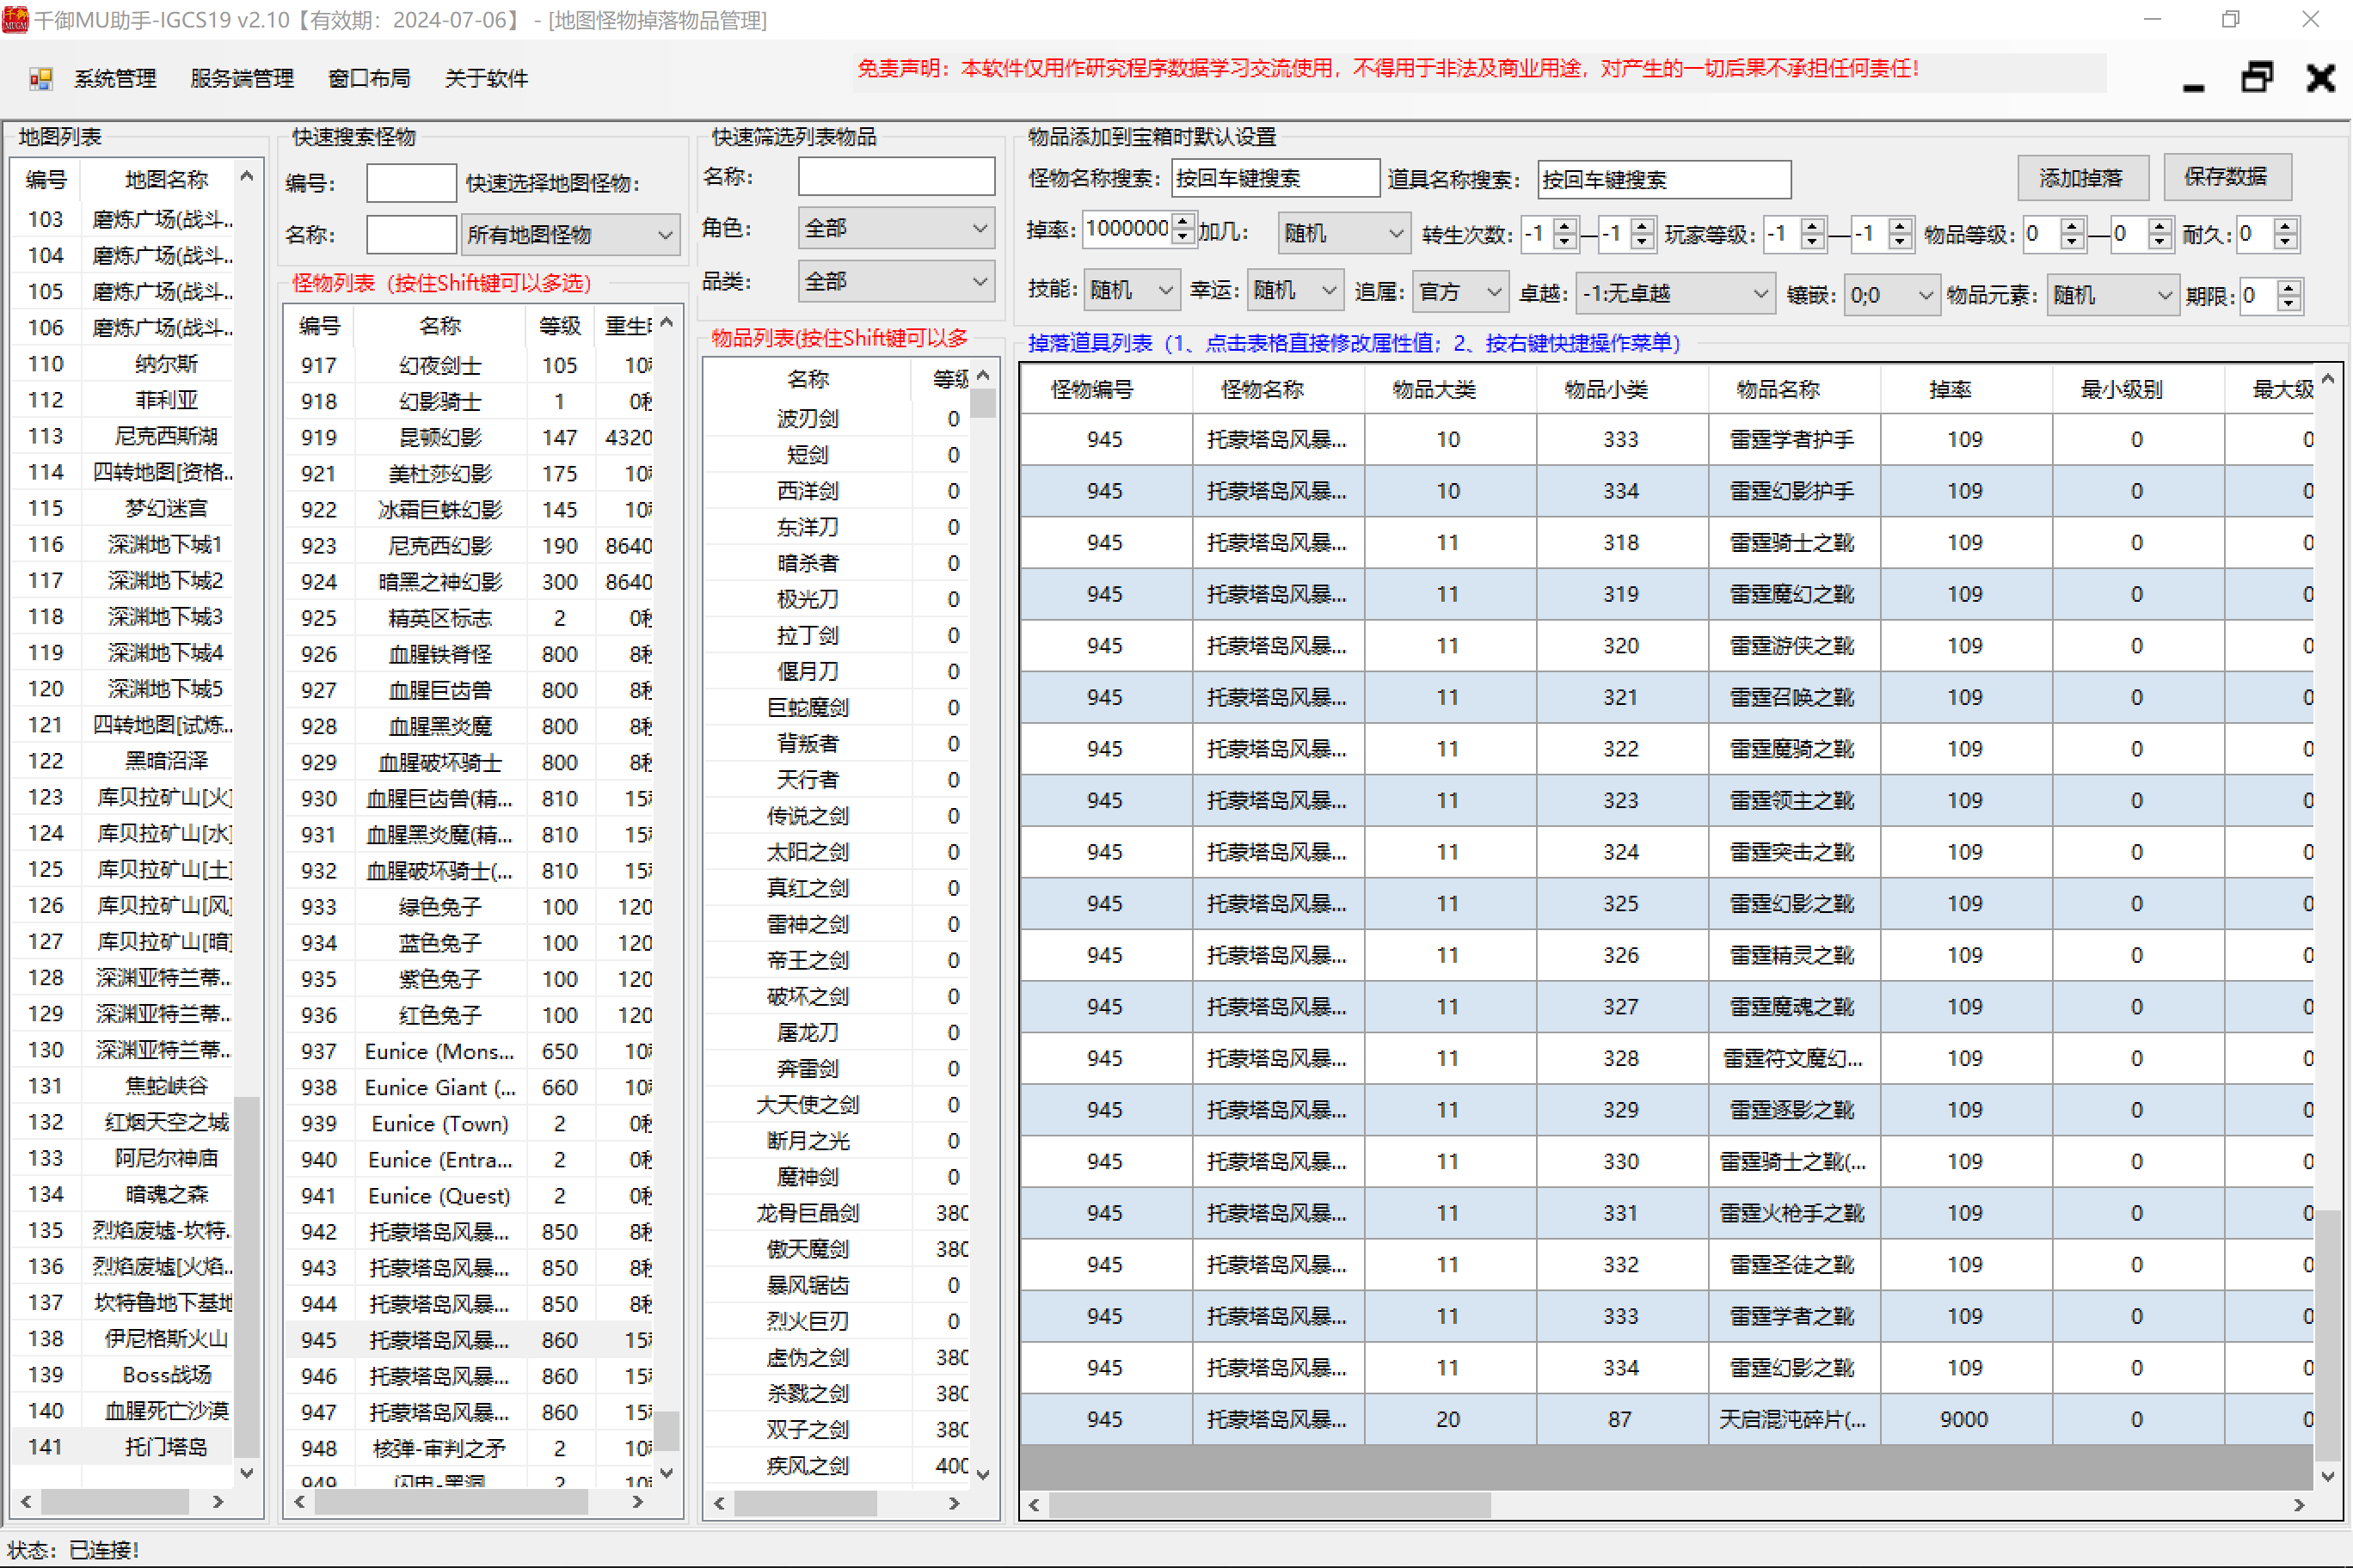Select map 122 黑暗沼泽
Screen dimensions: 2353x1568
[124, 761]
